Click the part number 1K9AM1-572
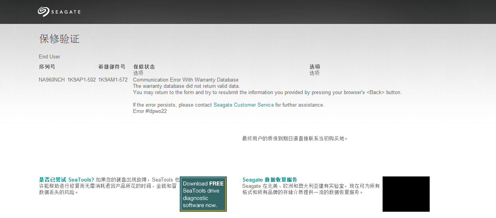 [x=113, y=80]
